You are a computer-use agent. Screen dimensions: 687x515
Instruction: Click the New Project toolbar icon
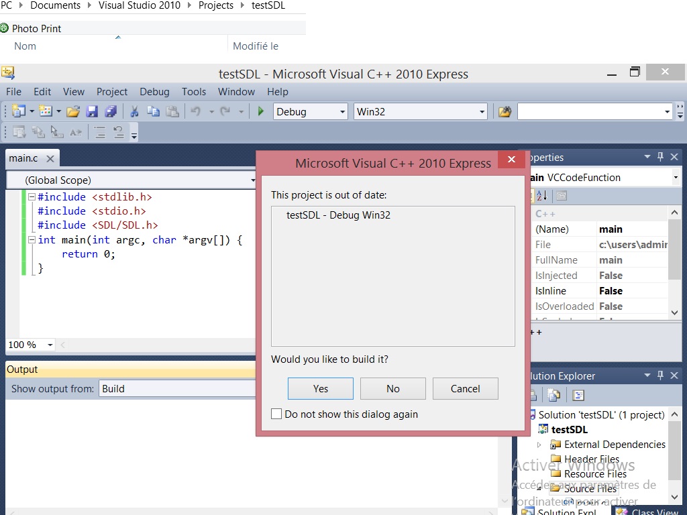(18, 111)
